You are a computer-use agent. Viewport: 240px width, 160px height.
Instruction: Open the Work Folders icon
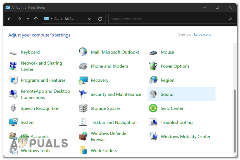[x=84, y=150]
